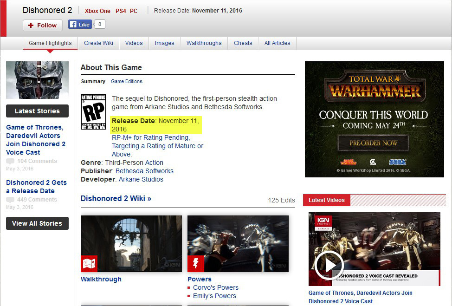
Task: Open the Cheats tab
Action: 243,43
